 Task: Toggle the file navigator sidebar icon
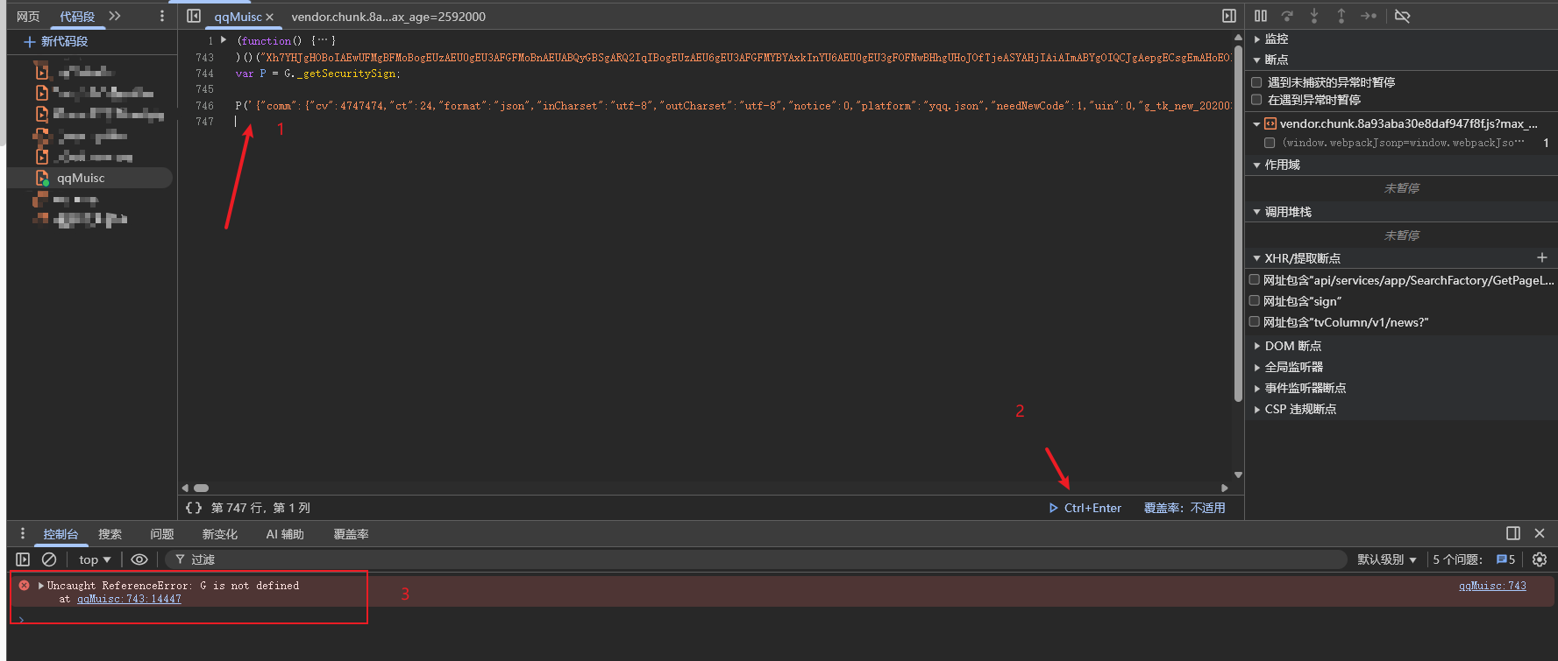[x=194, y=16]
